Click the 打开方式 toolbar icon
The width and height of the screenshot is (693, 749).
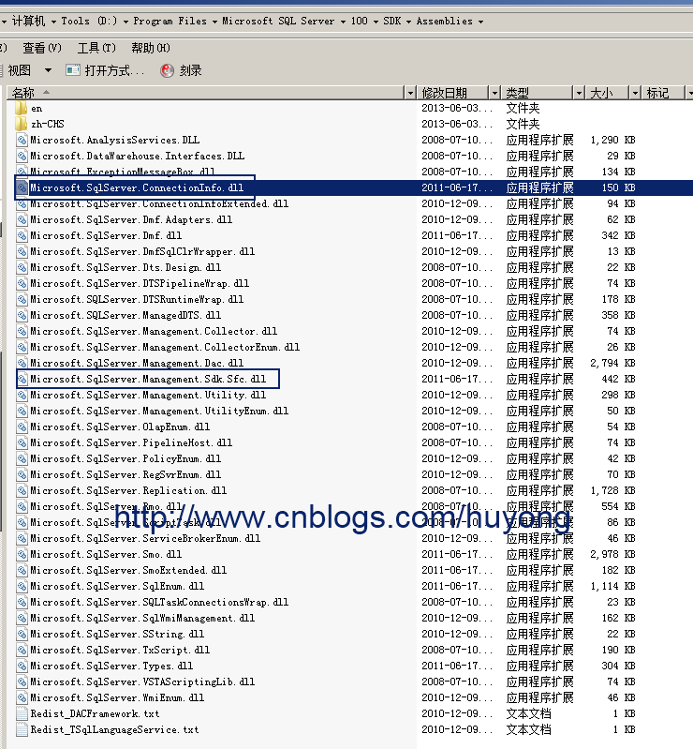tap(73, 70)
